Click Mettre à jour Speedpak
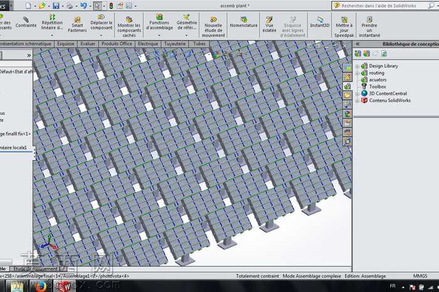 click(x=344, y=26)
